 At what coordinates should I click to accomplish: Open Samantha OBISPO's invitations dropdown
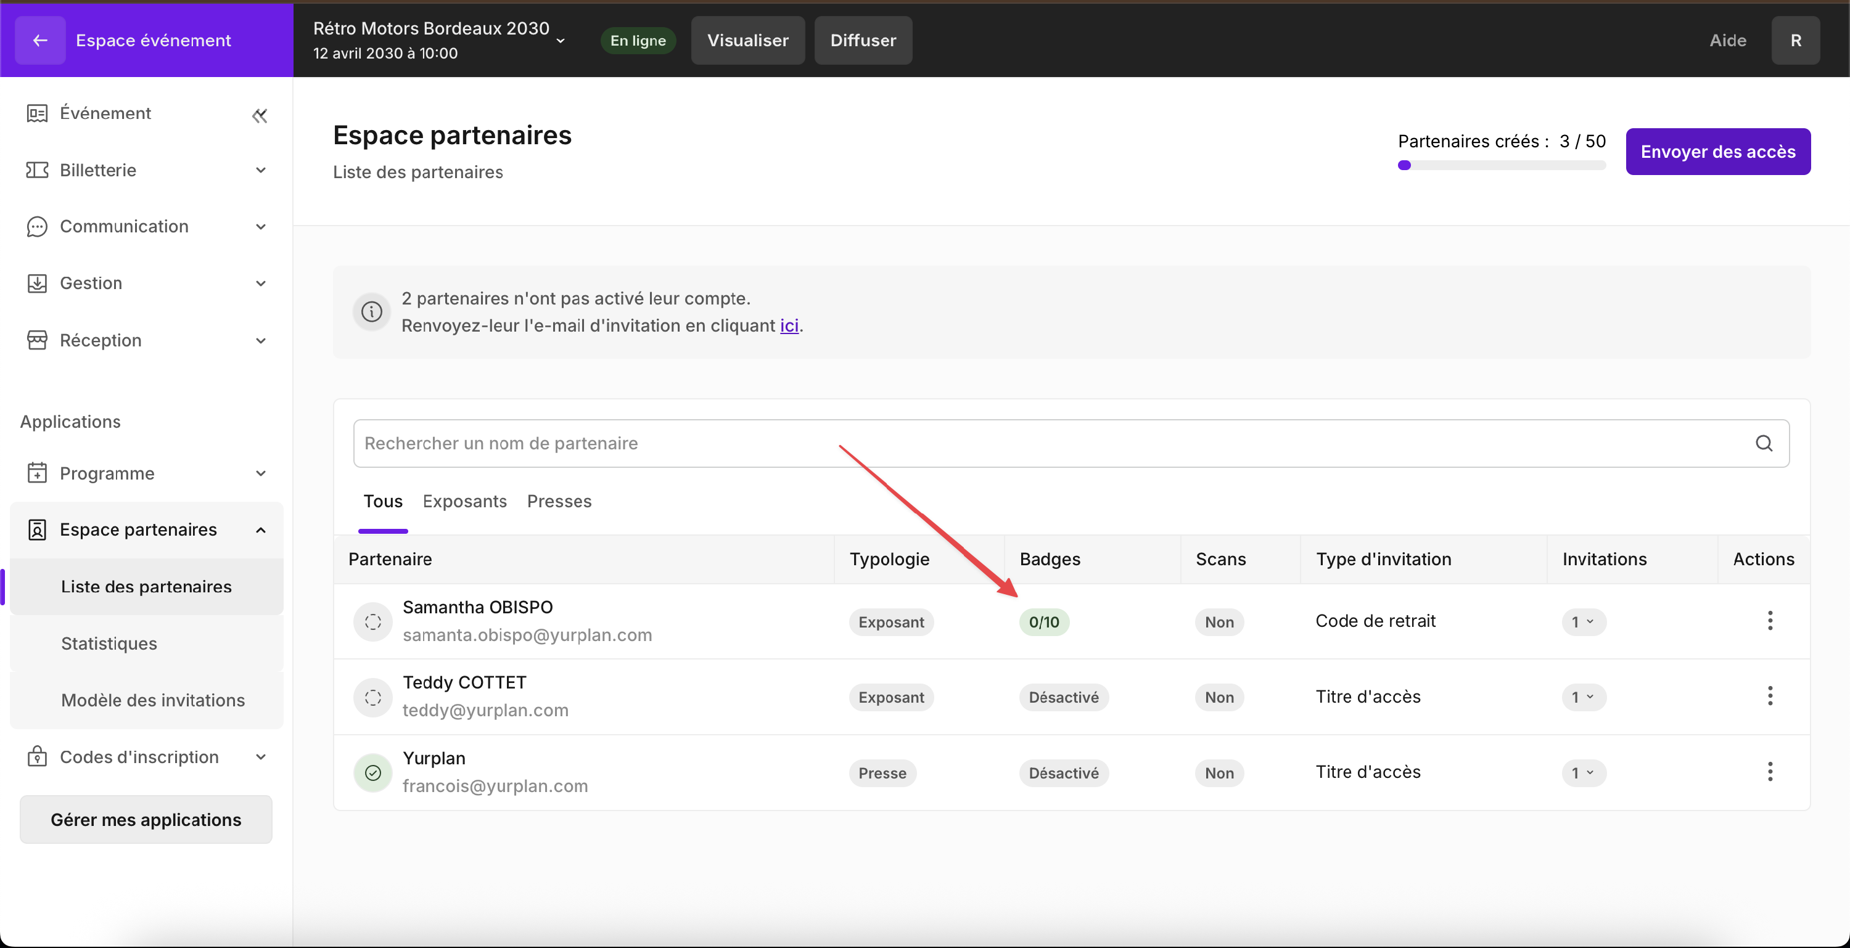point(1583,622)
